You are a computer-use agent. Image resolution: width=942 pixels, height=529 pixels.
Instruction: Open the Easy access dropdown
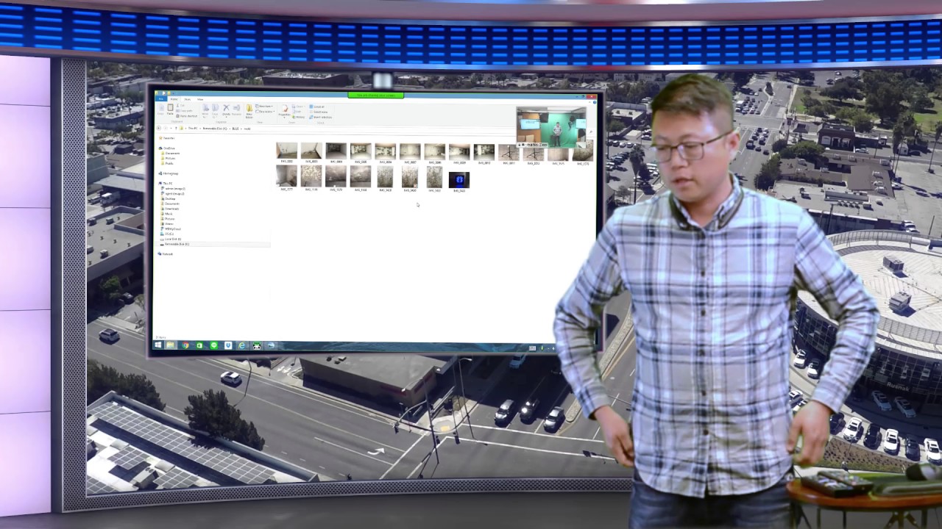coord(265,112)
